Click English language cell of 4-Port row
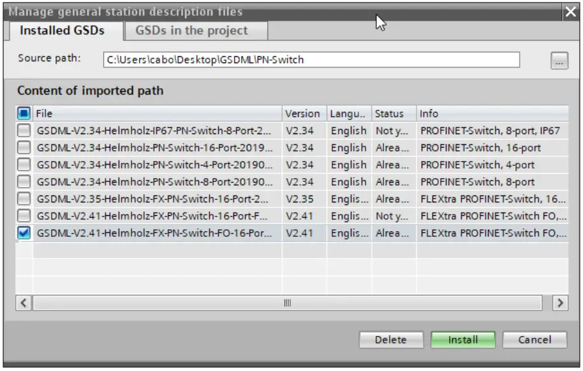This screenshot has height=371, width=583. 349,165
